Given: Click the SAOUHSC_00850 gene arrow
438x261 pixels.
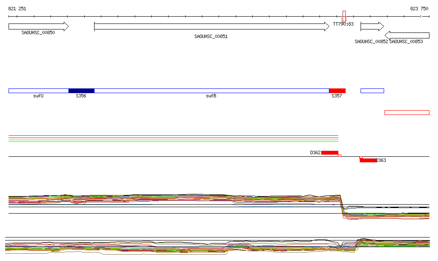Looking at the screenshot, I should tap(38, 26).
